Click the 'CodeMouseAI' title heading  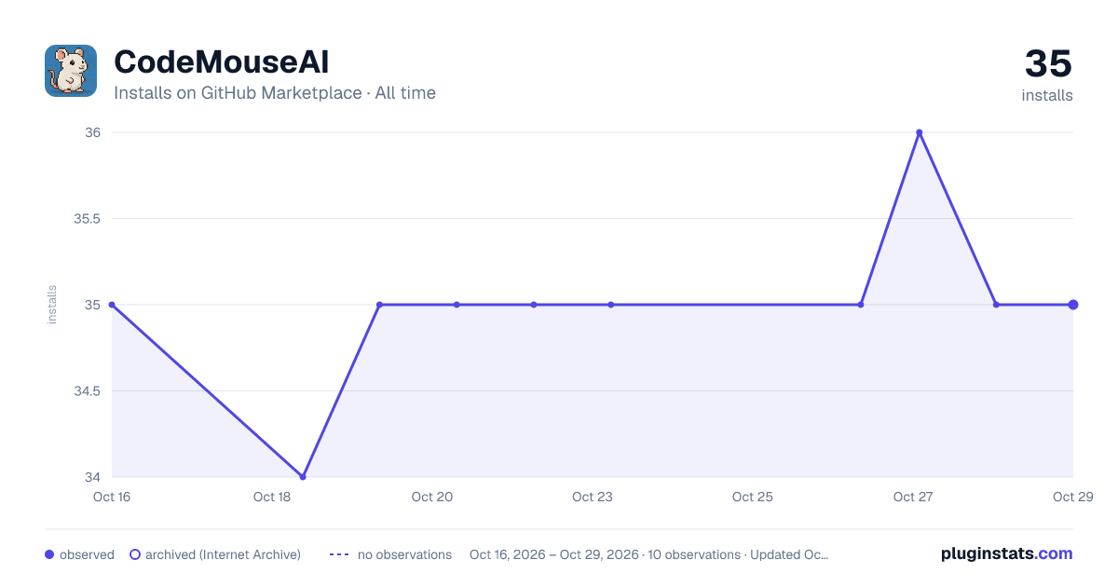point(221,62)
